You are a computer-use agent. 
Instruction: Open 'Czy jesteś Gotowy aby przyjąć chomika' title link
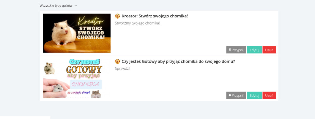[x=178, y=61]
